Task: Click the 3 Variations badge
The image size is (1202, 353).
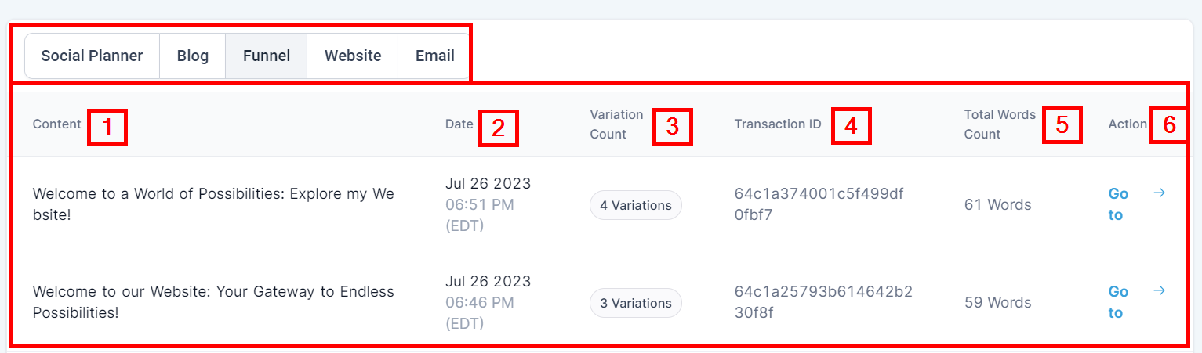Action: click(x=636, y=303)
